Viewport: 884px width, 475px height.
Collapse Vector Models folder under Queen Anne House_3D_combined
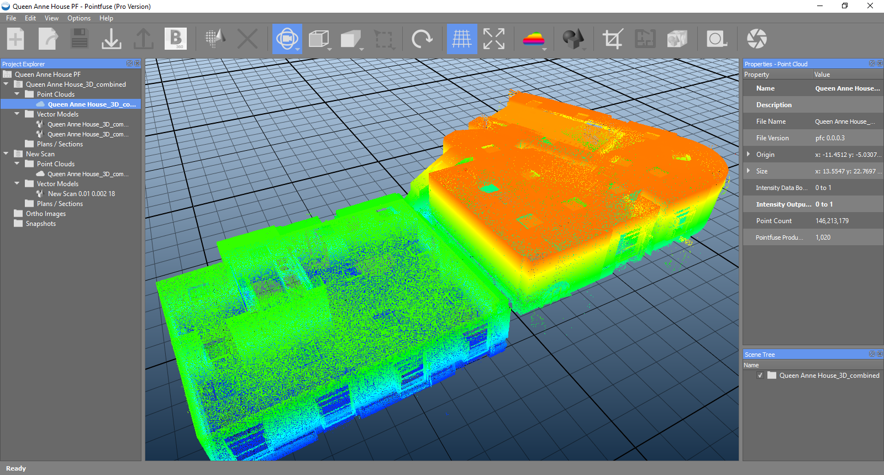(x=17, y=114)
